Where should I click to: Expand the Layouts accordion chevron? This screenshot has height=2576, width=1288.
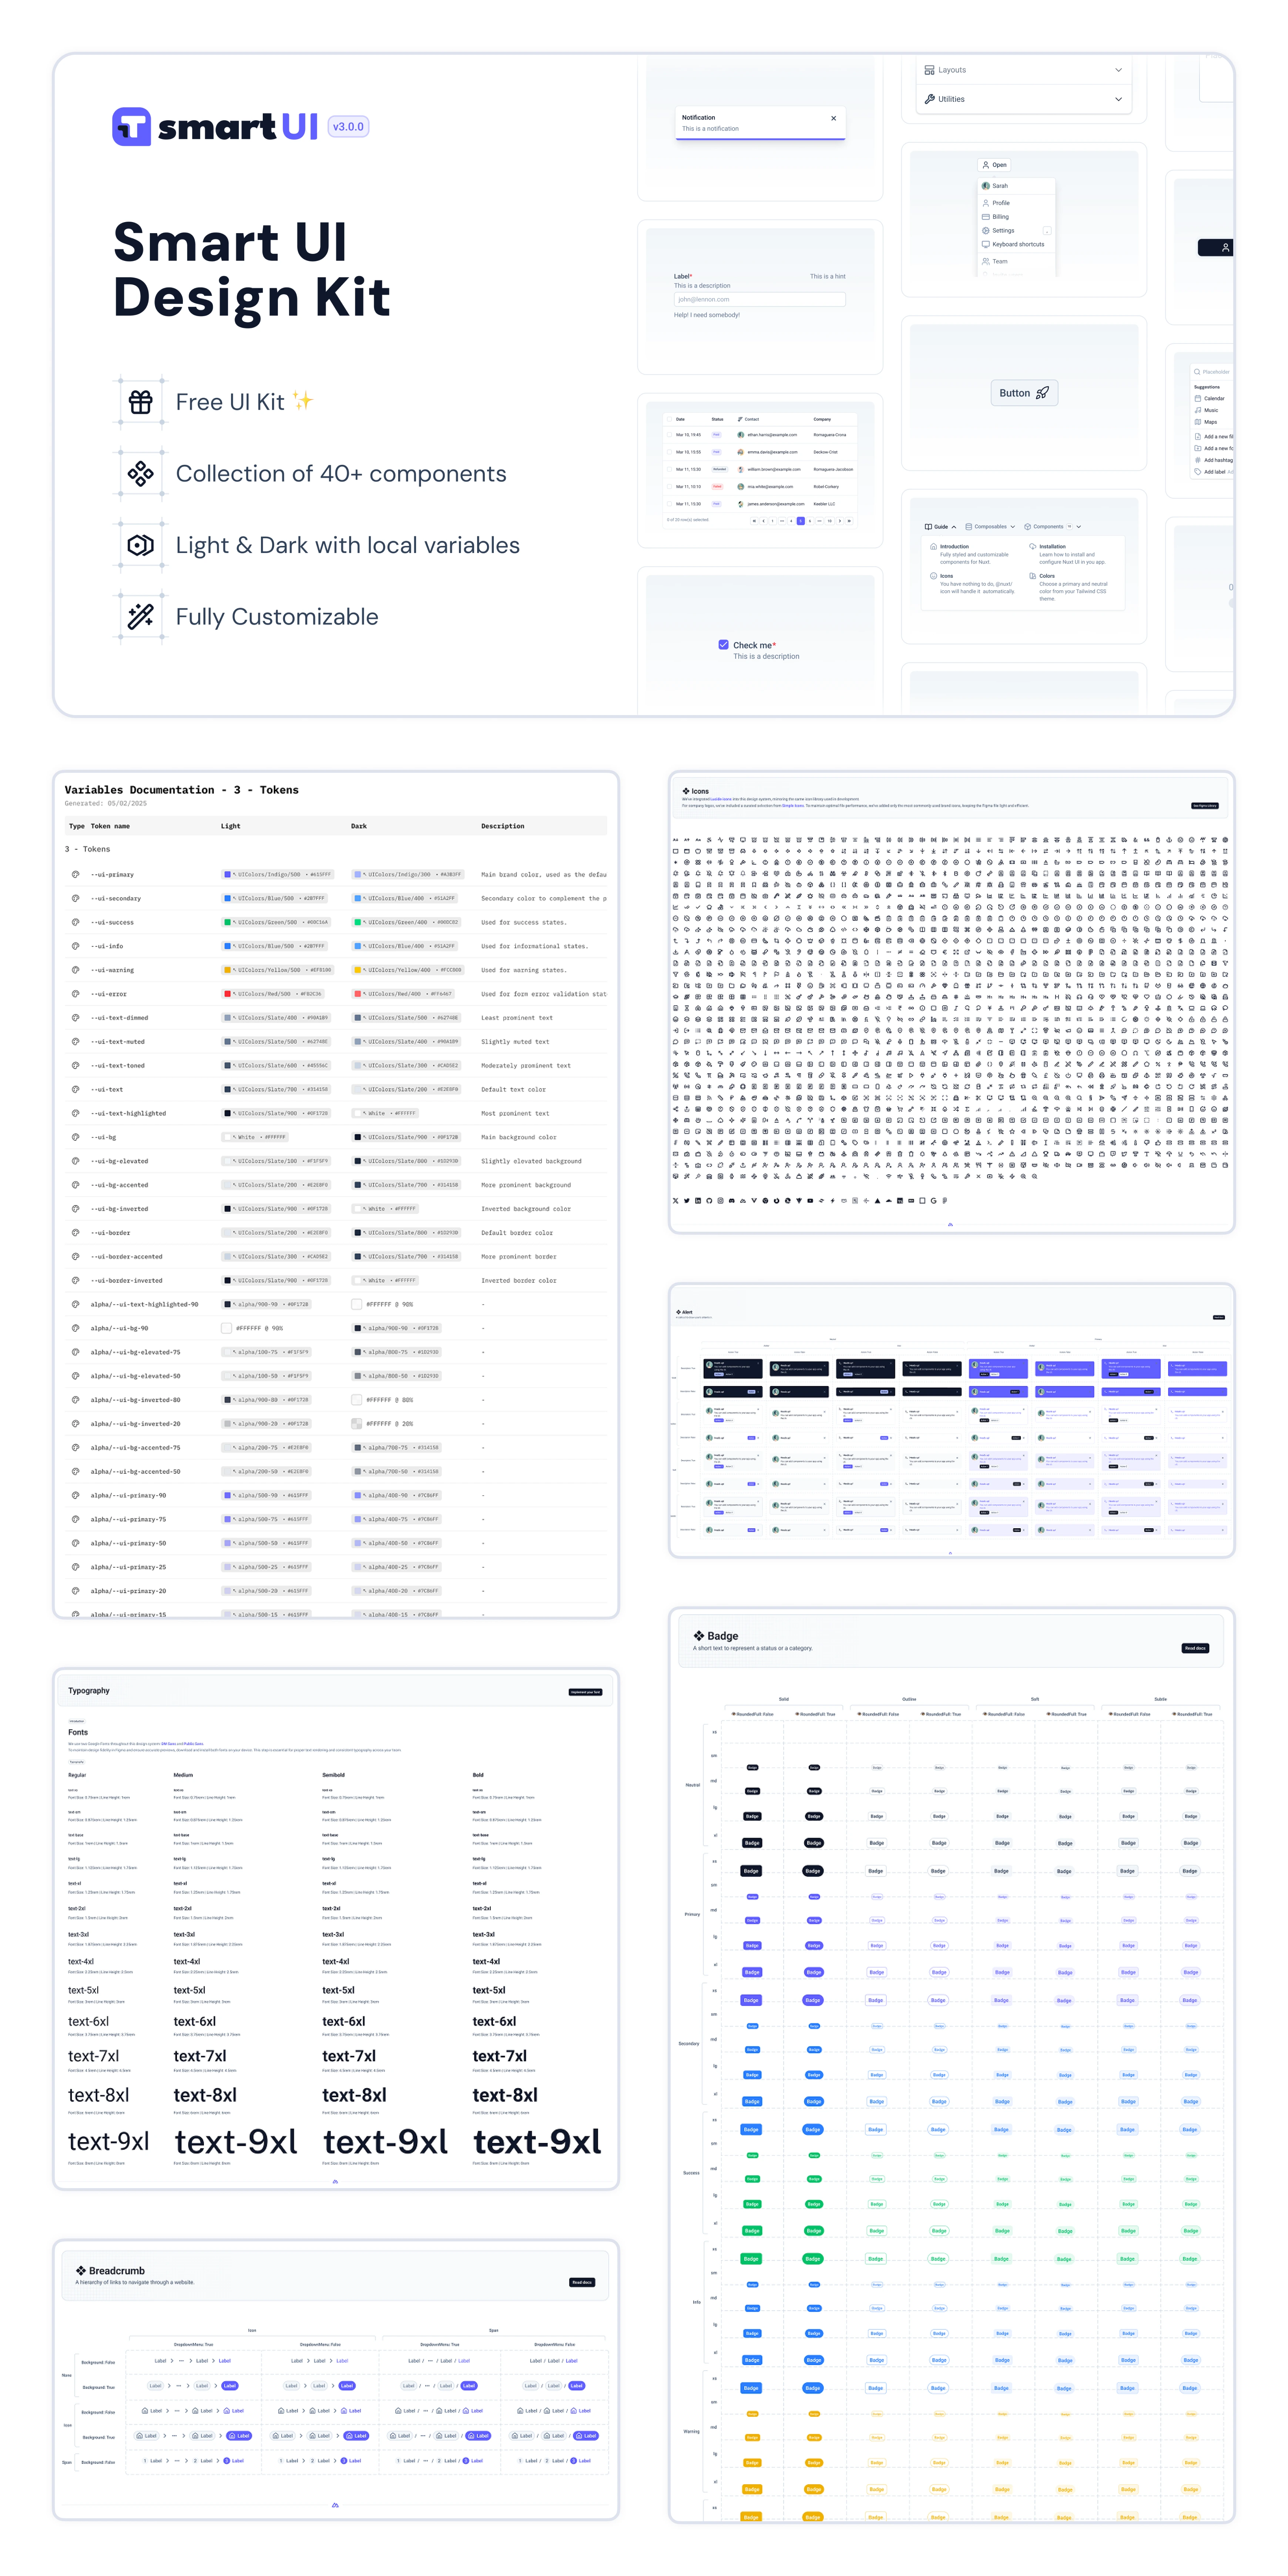1118,70
